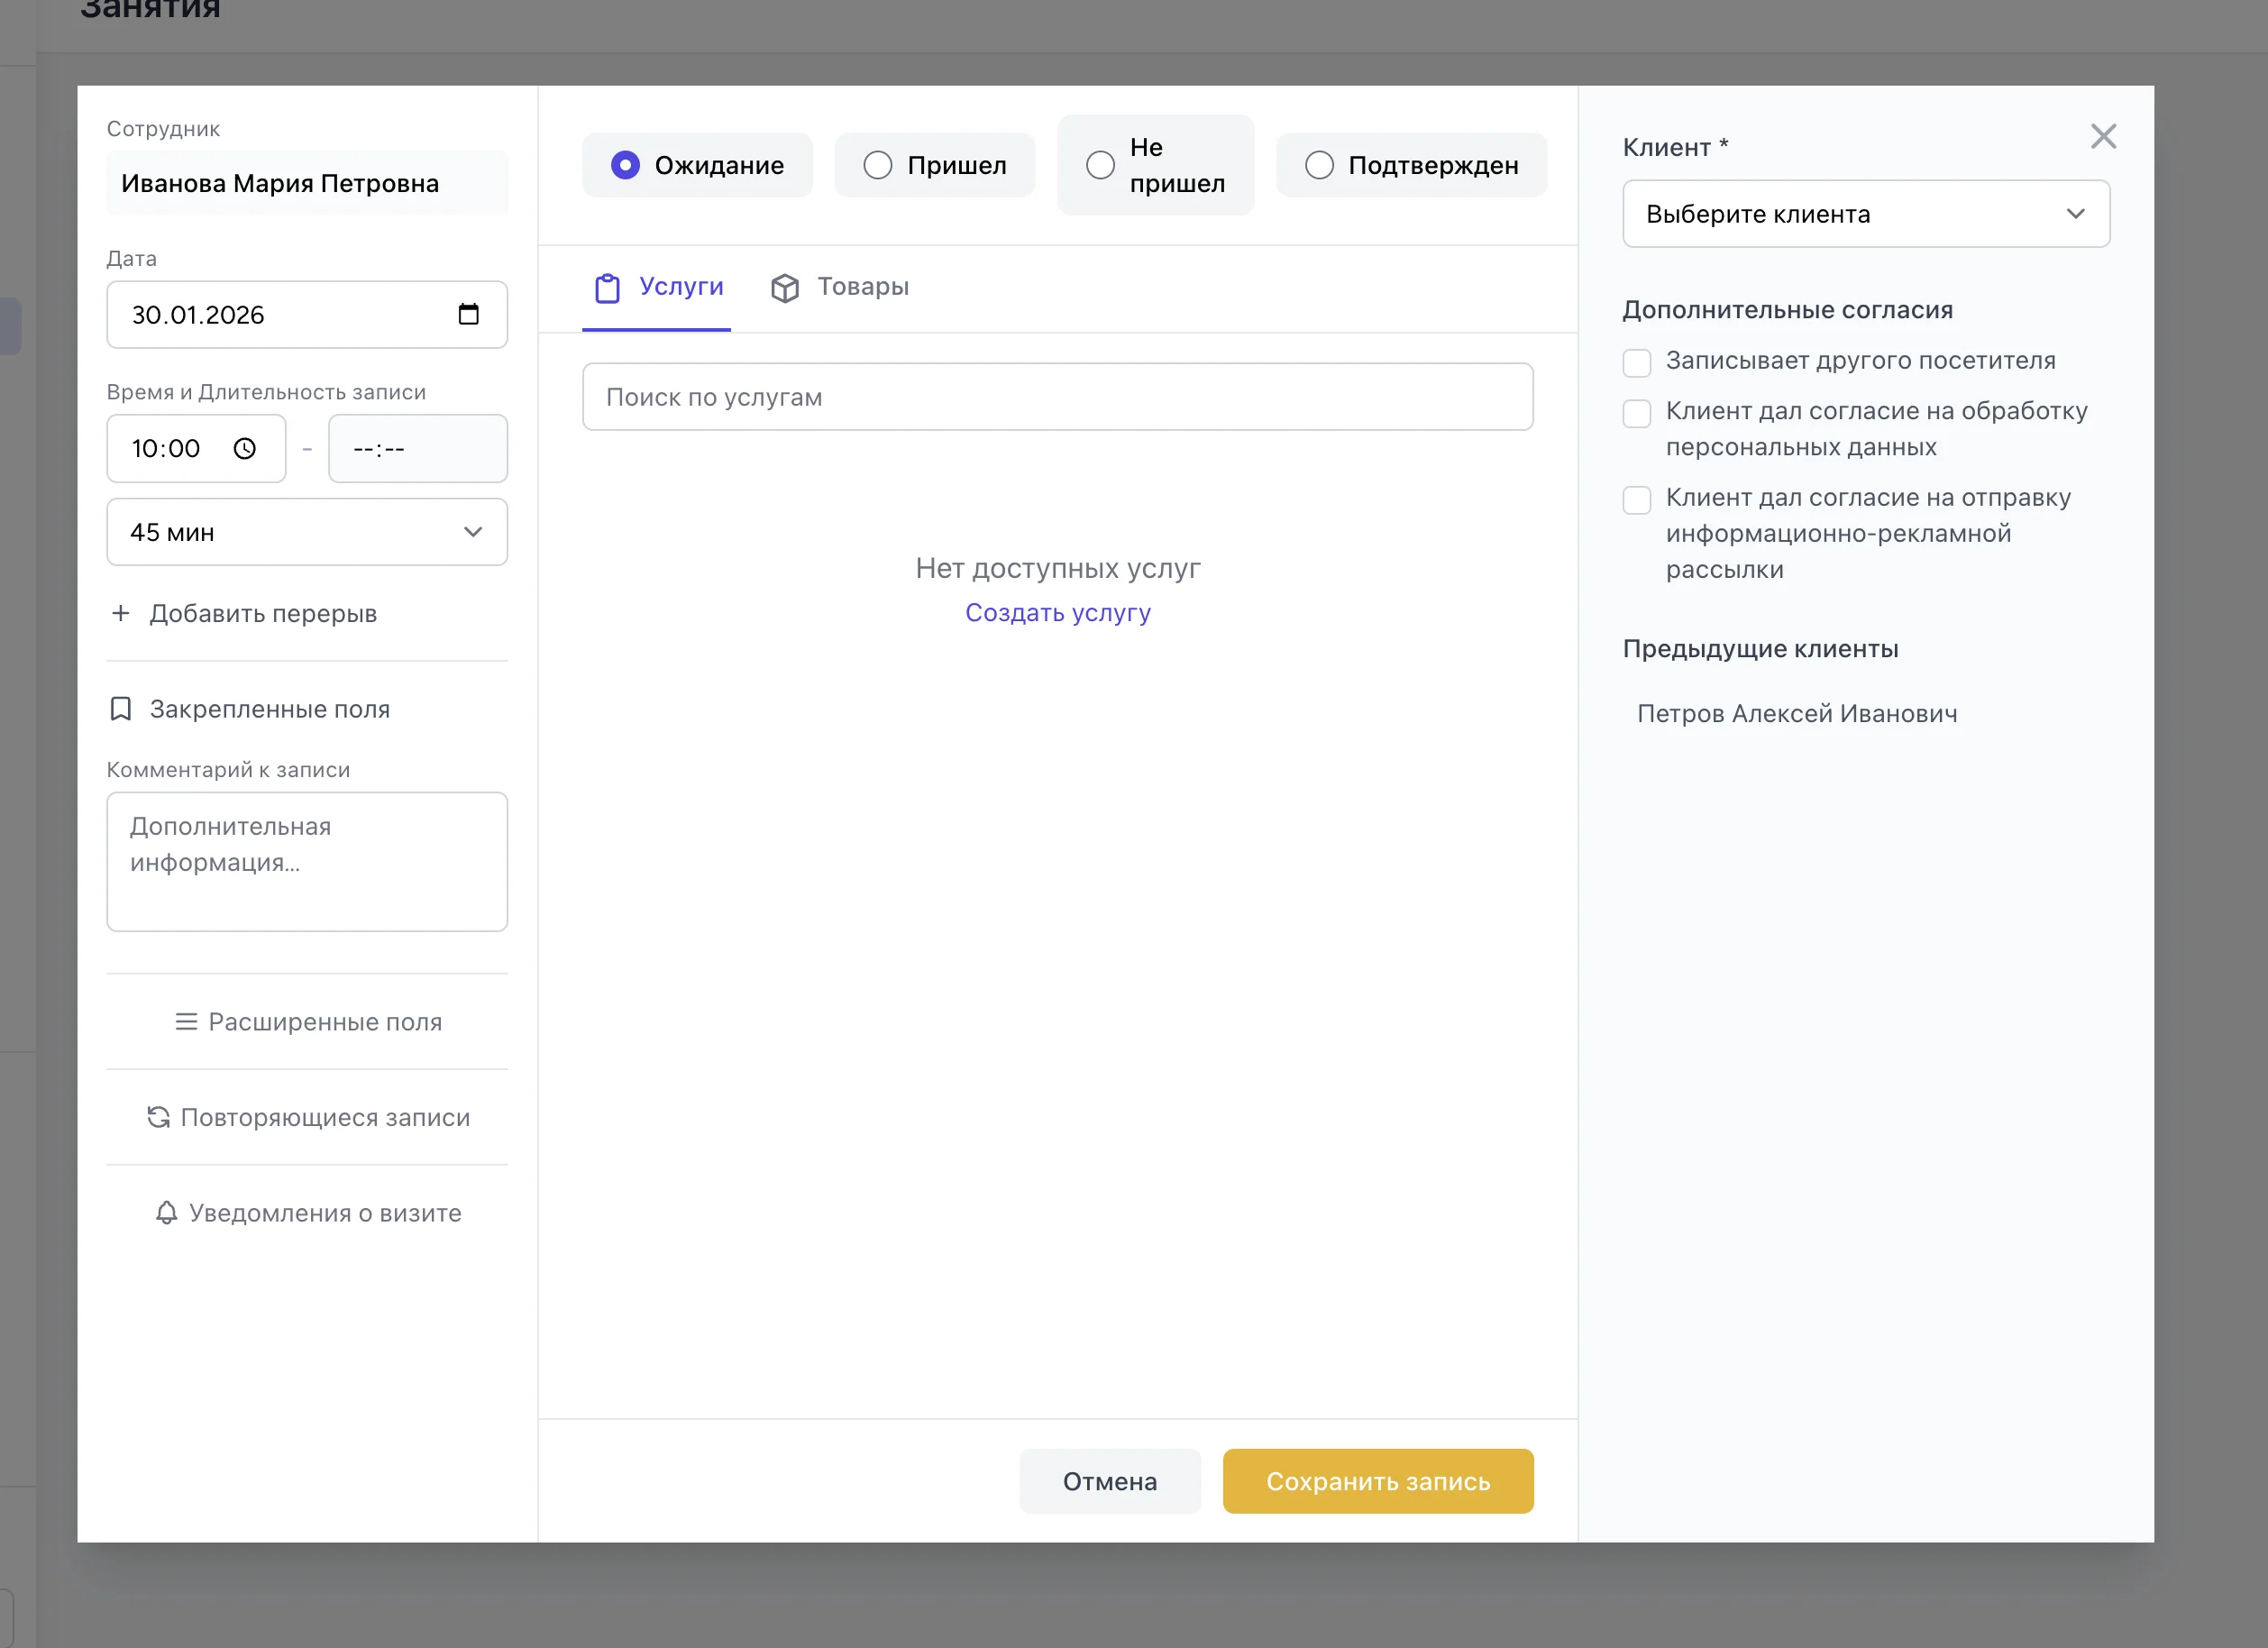2268x1648 pixels.
Task: Click the repeat icon for Повторяющиеся записи
Action: [158, 1117]
